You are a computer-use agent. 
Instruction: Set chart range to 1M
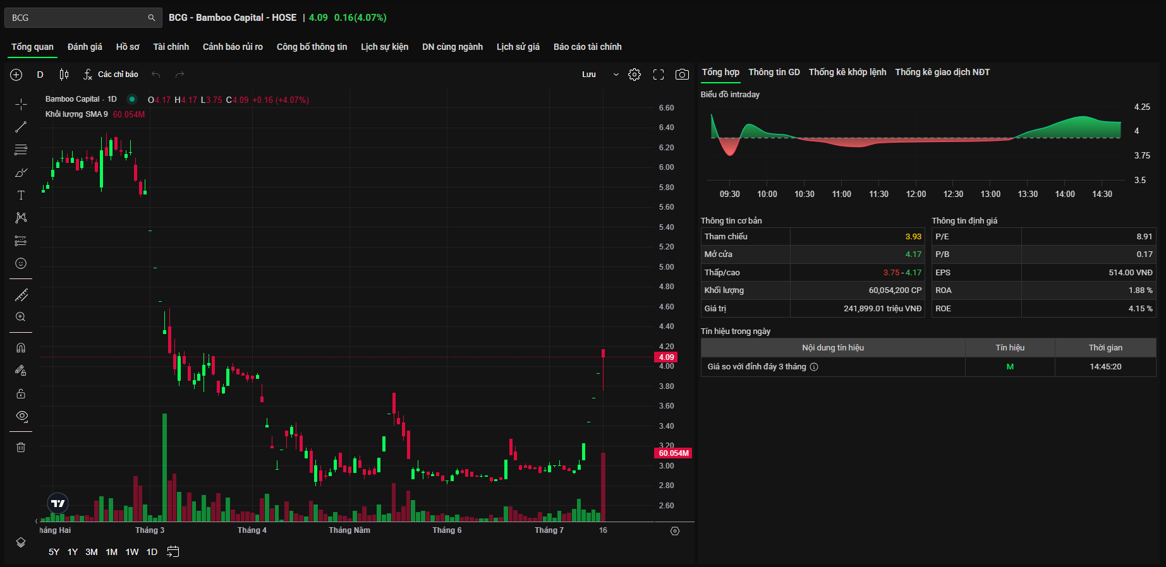point(112,552)
